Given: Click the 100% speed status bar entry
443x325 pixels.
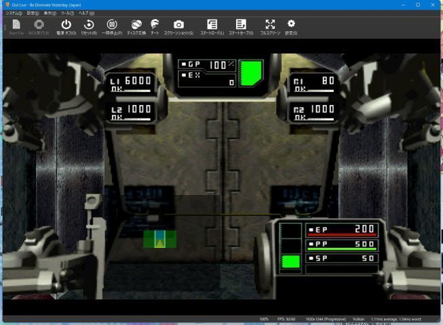Looking at the screenshot, I should (x=264, y=319).
